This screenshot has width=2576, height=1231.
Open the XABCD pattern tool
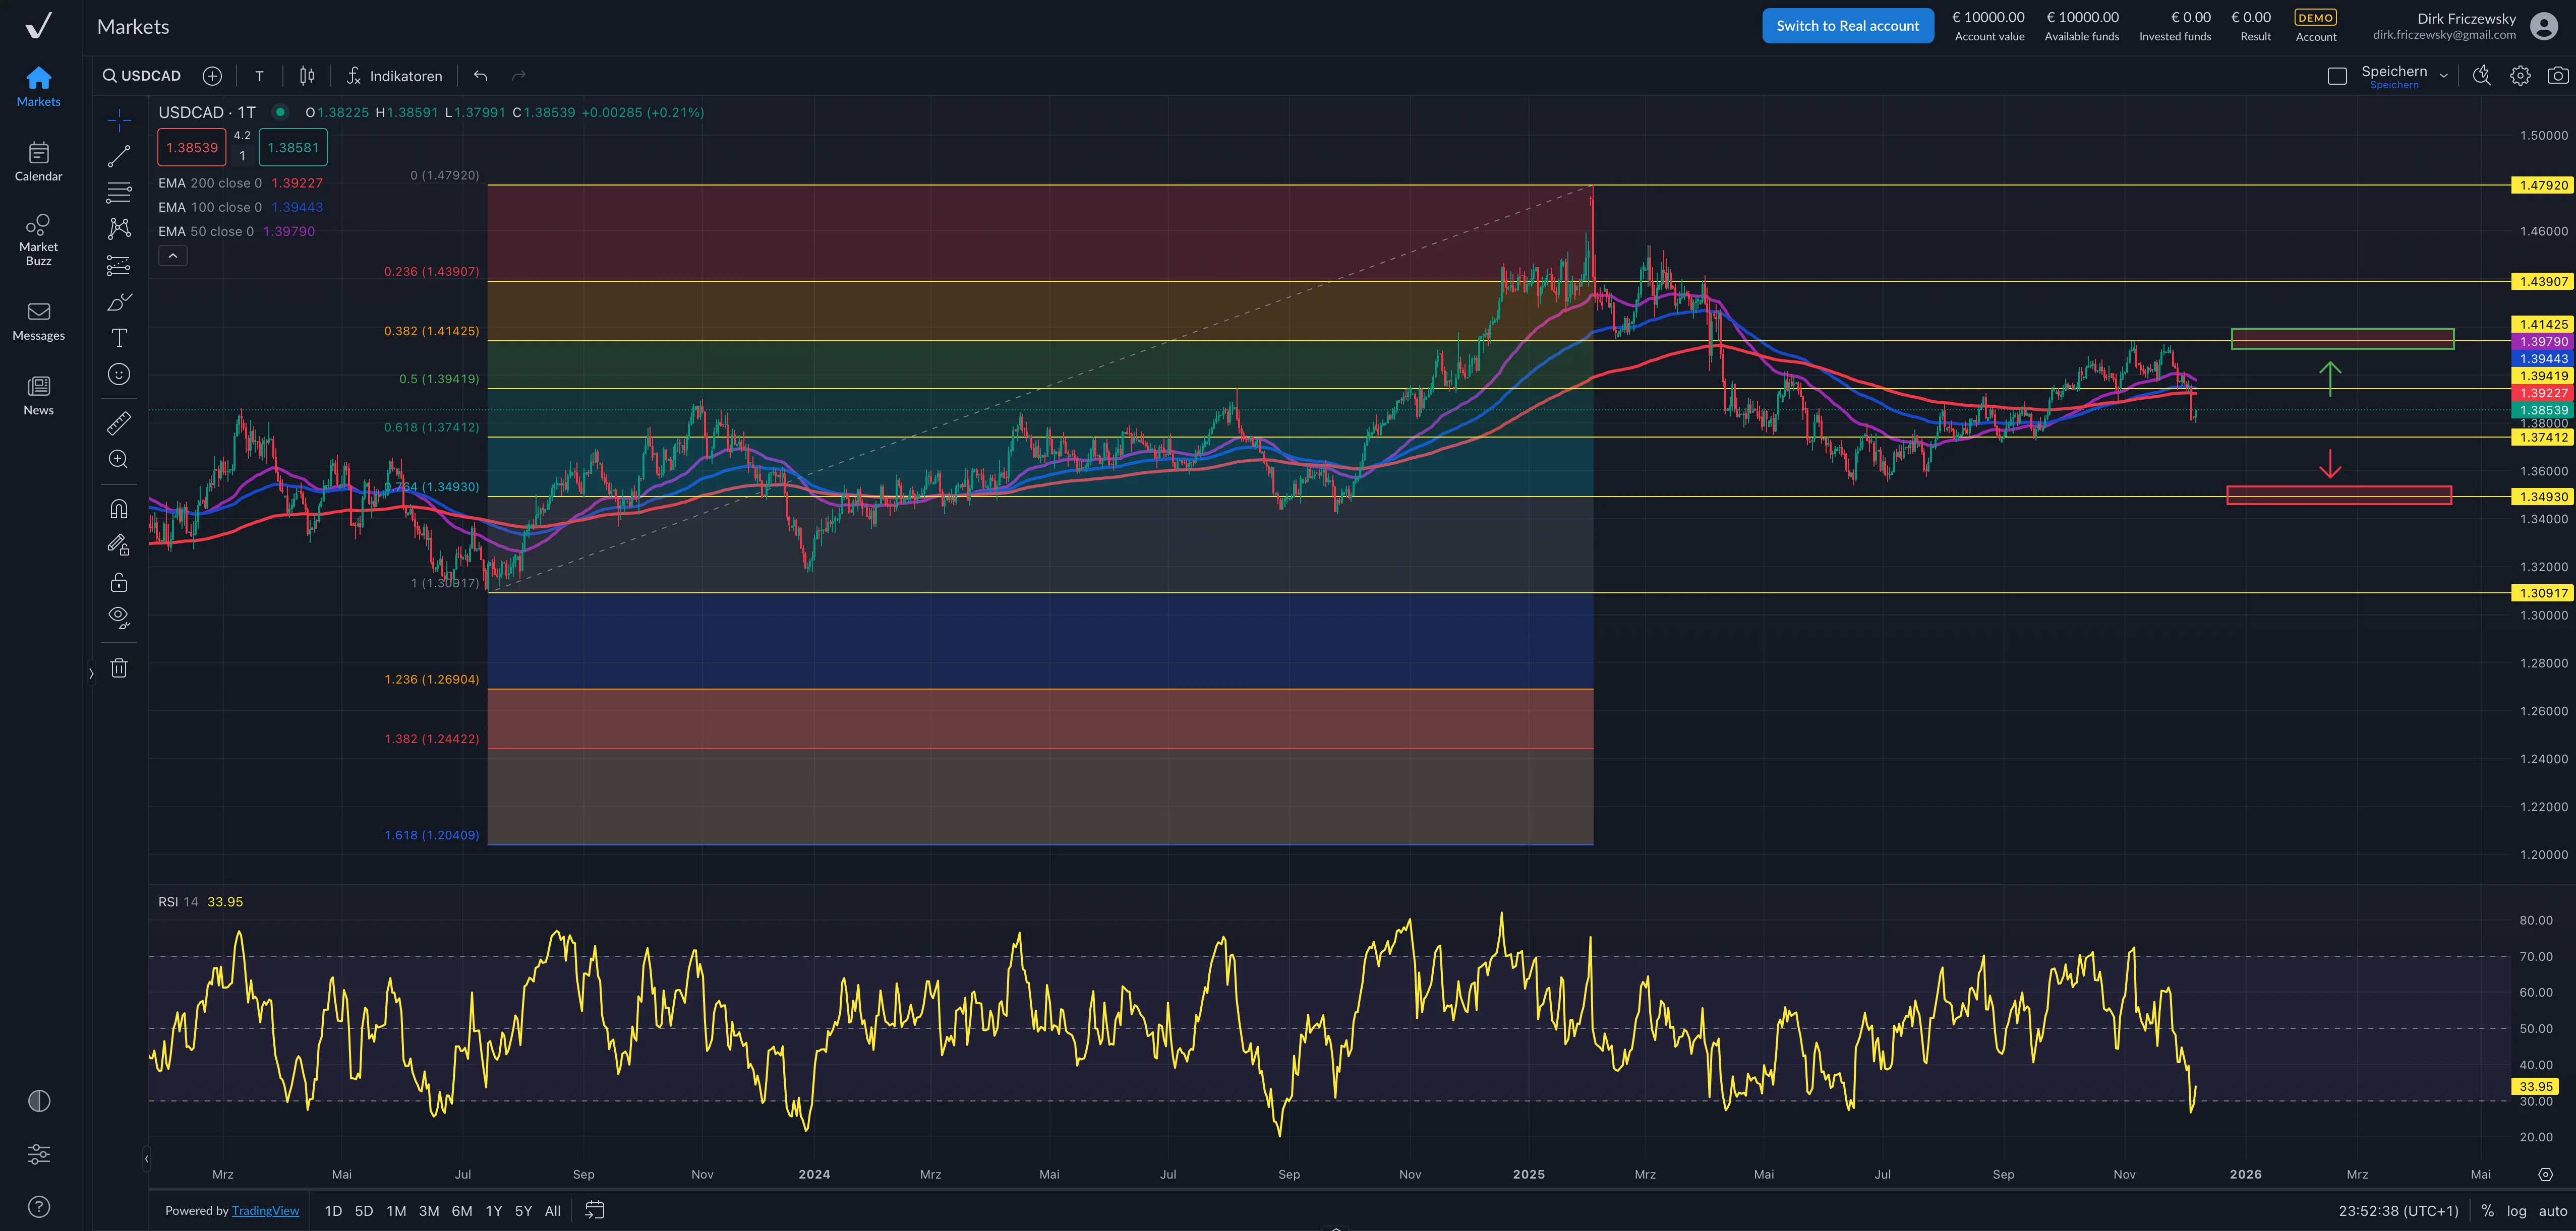119,229
